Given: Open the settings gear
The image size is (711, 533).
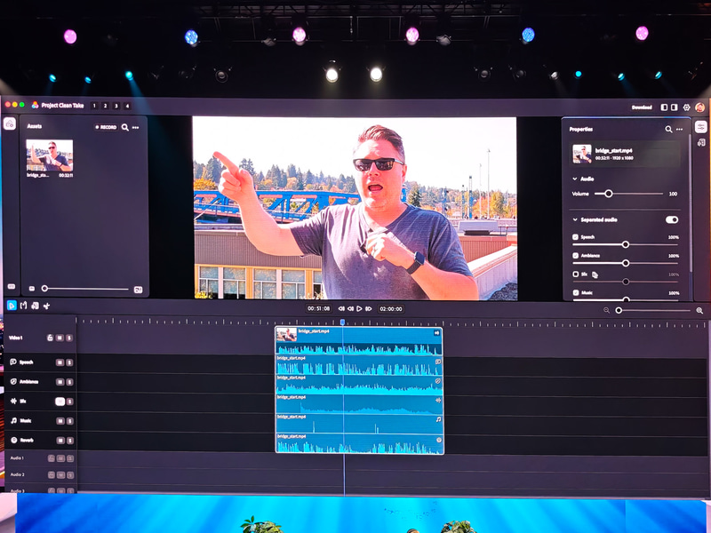Looking at the screenshot, I should [686, 107].
